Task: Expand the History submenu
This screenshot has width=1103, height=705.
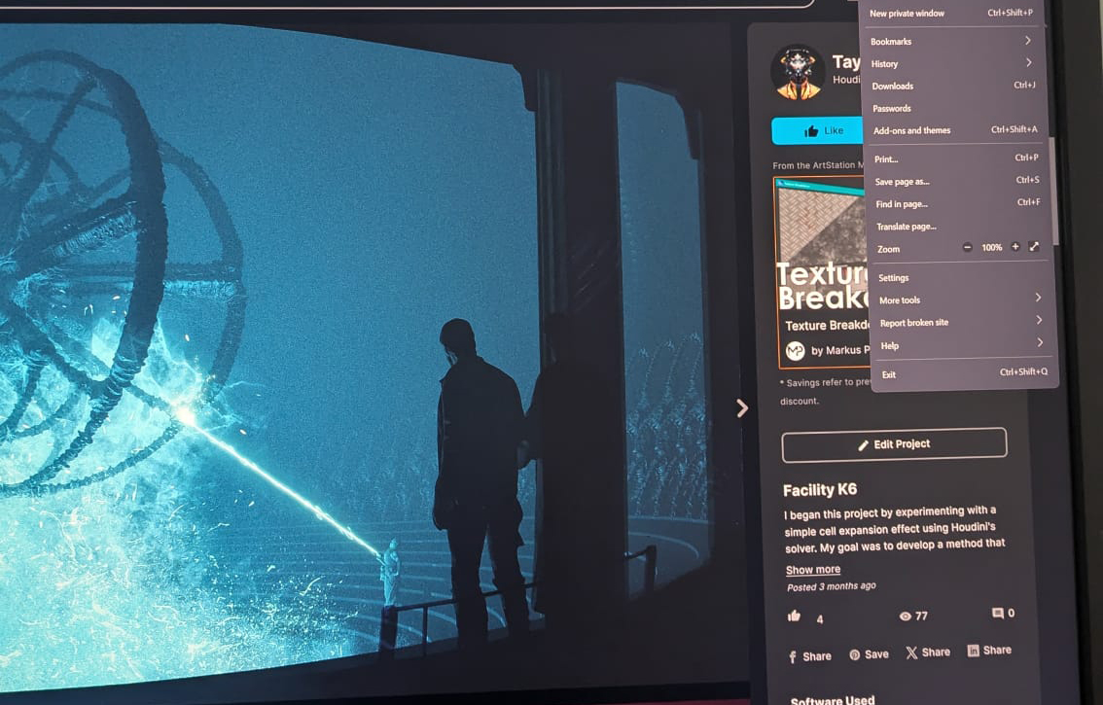Action: tap(953, 63)
